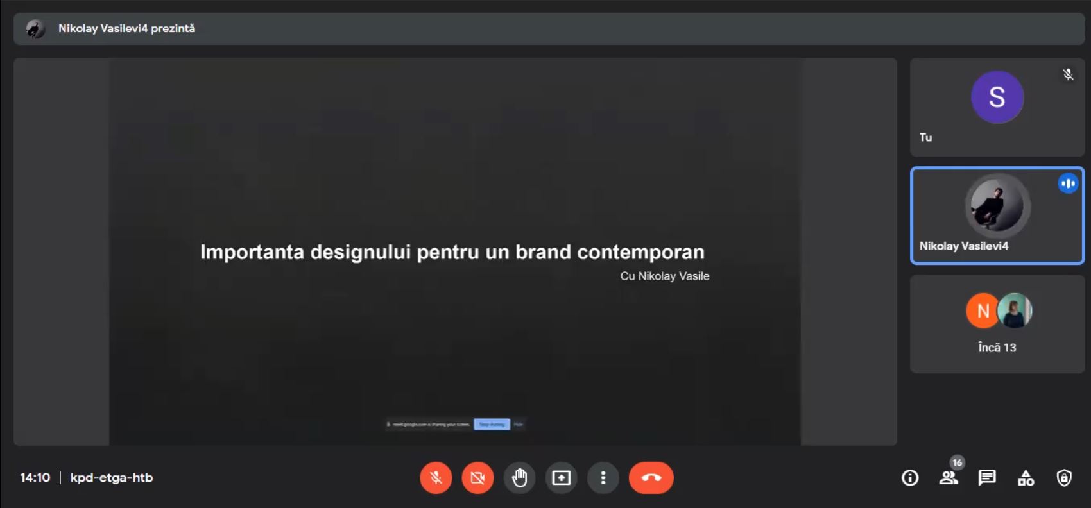Open meeting details info icon

[910, 478]
